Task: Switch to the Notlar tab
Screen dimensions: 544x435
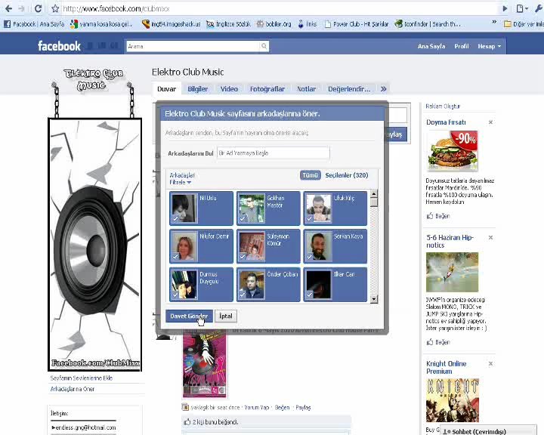Action: (306, 89)
